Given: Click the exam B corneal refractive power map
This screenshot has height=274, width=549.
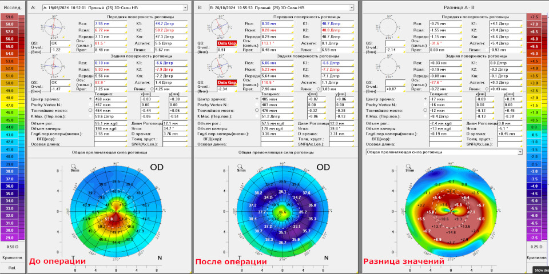Looking at the screenshot, I should point(283,212).
